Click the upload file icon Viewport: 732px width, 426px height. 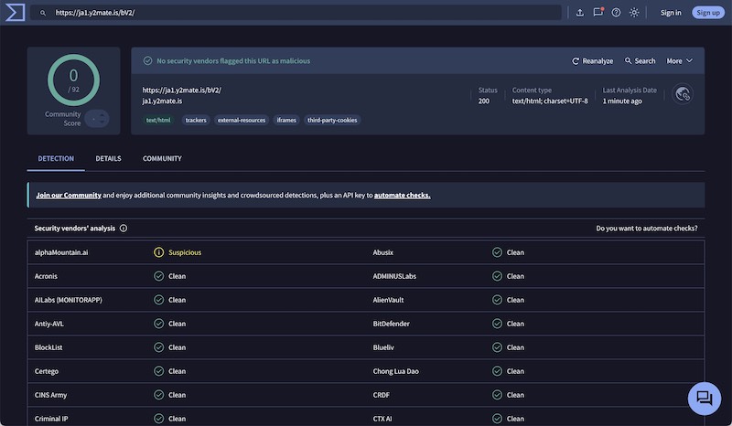(580, 13)
